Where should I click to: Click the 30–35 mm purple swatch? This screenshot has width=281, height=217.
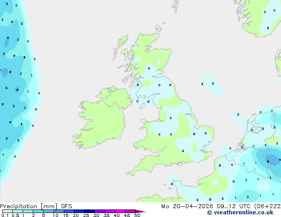coord(99,211)
